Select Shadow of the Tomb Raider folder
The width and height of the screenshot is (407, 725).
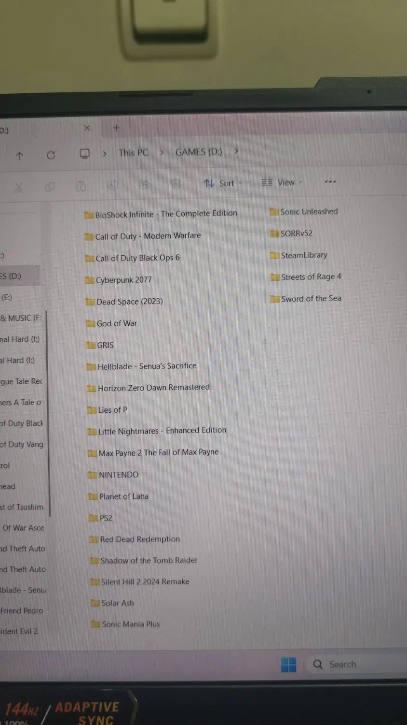tap(144, 561)
